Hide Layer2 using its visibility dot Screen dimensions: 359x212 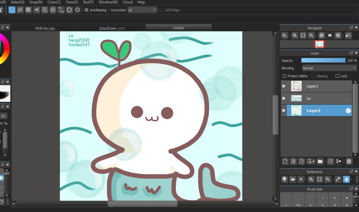tap(284, 111)
